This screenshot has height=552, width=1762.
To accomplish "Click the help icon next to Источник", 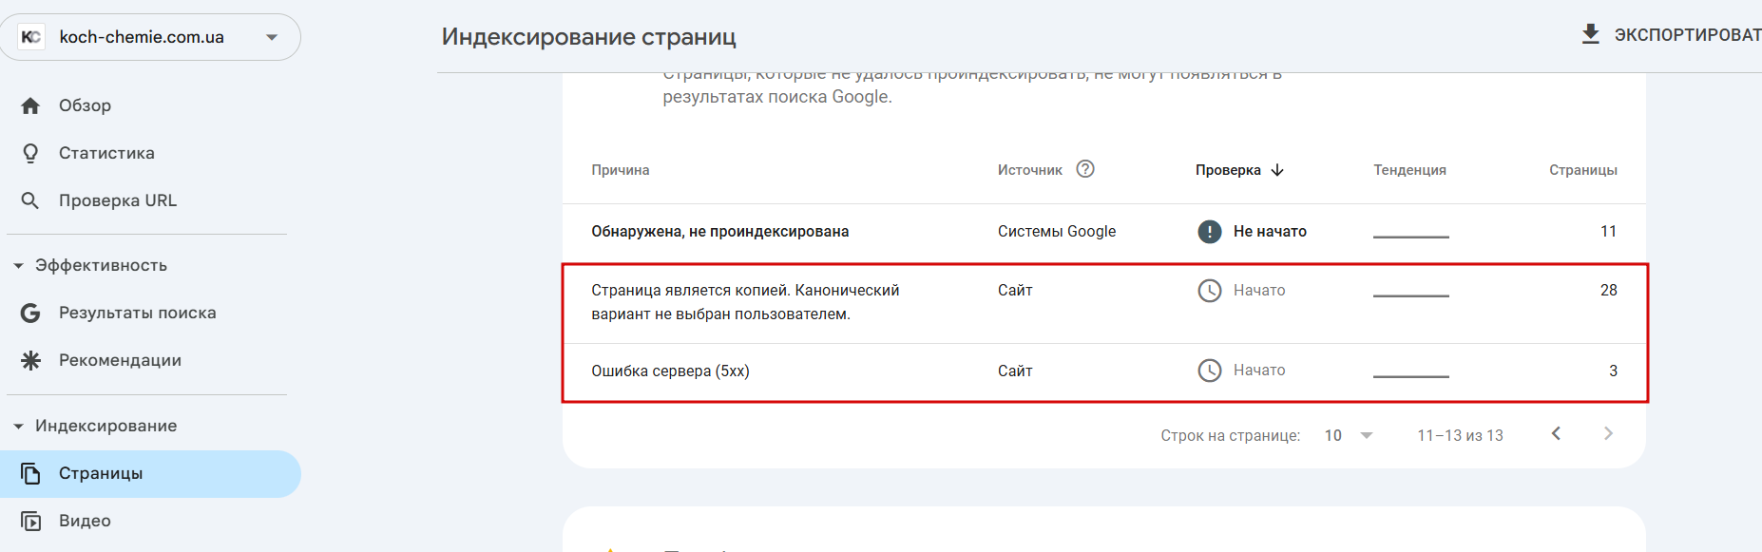I will 1085,169.
